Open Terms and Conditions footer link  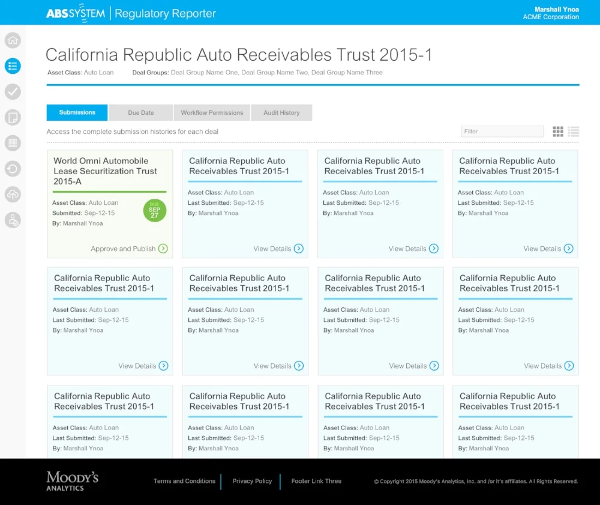[x=184, y=481]
